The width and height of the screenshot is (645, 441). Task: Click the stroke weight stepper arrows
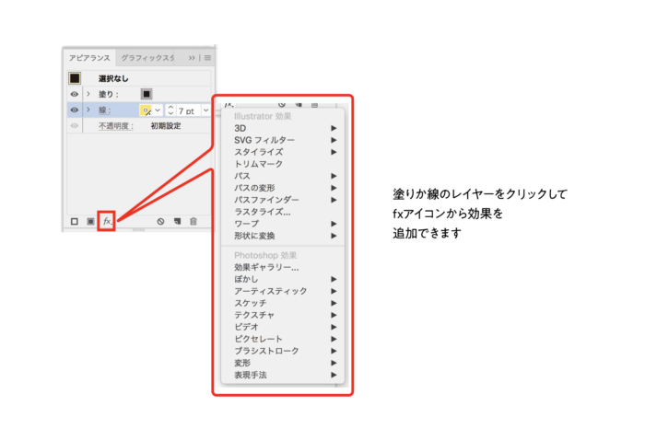[170, 110]
